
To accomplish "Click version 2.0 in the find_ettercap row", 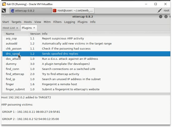I will tap(32, 74).
